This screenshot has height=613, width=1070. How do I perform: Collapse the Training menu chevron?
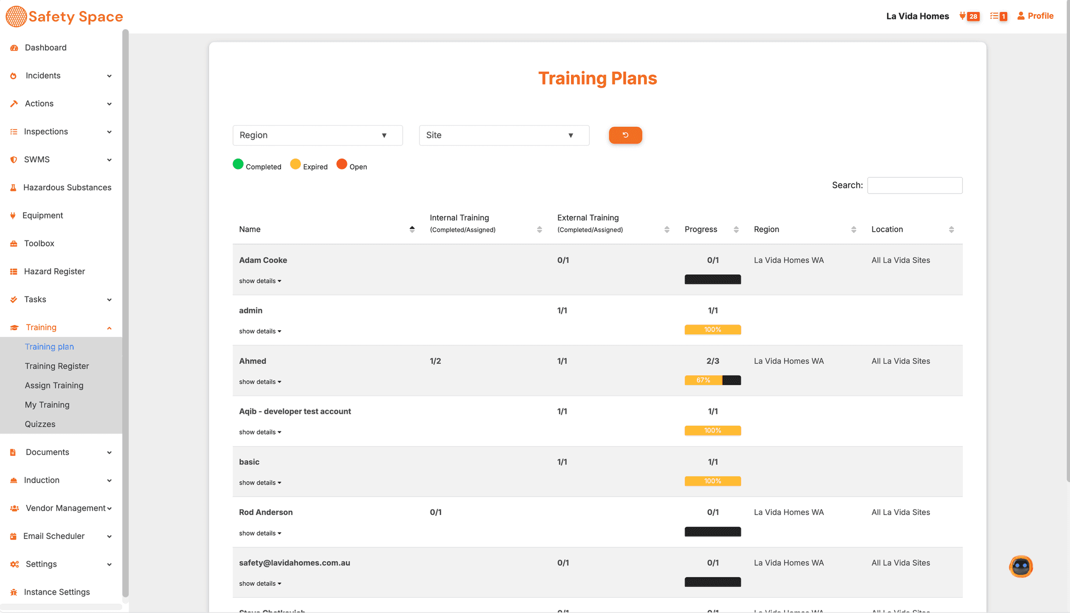point(109,328)
